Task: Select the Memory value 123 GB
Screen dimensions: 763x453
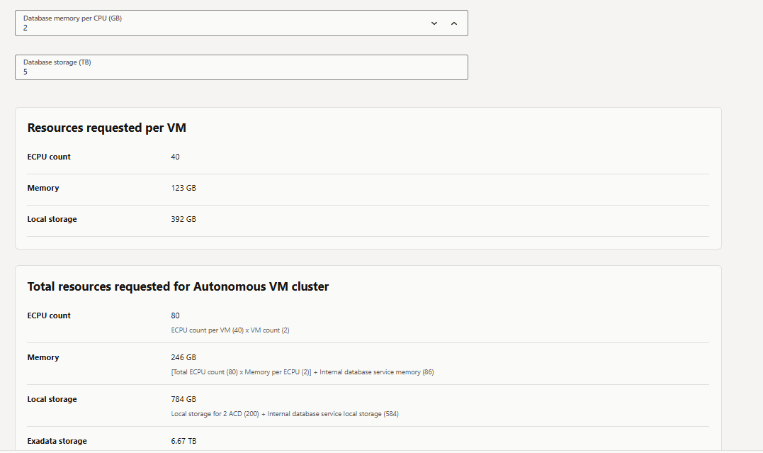Action: [x=185, y=188]
